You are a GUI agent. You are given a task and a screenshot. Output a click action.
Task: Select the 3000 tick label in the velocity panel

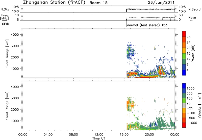pos(15,98)
